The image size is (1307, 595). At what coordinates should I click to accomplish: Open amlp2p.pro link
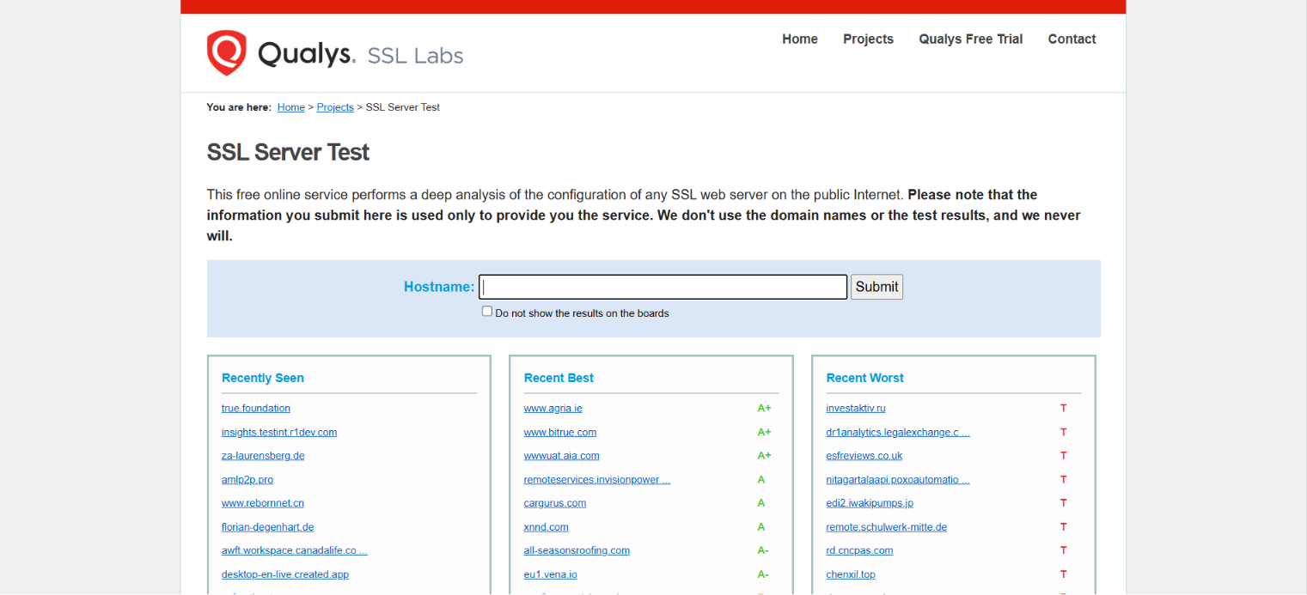[x=247, y=479]
